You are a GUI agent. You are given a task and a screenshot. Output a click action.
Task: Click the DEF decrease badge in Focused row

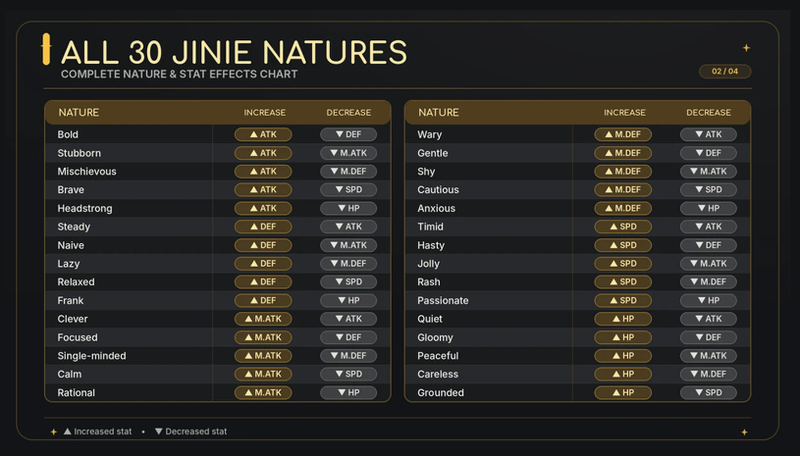click(x=348, y=337)
